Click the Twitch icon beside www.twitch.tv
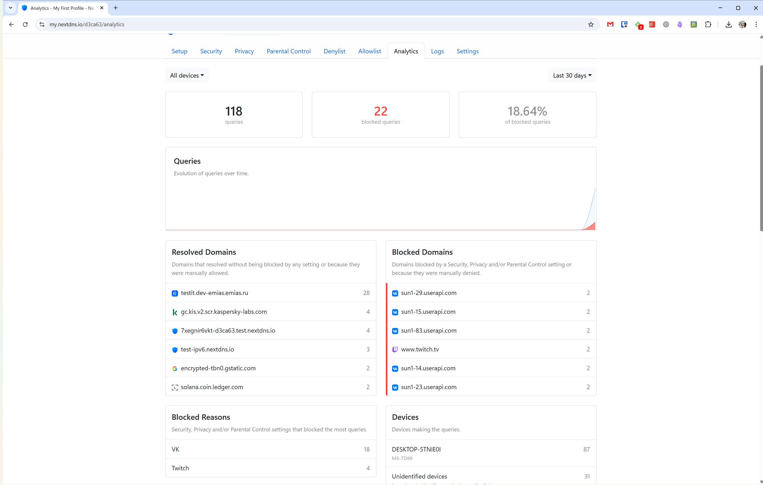763x485 pixels. tap(395, 350)
